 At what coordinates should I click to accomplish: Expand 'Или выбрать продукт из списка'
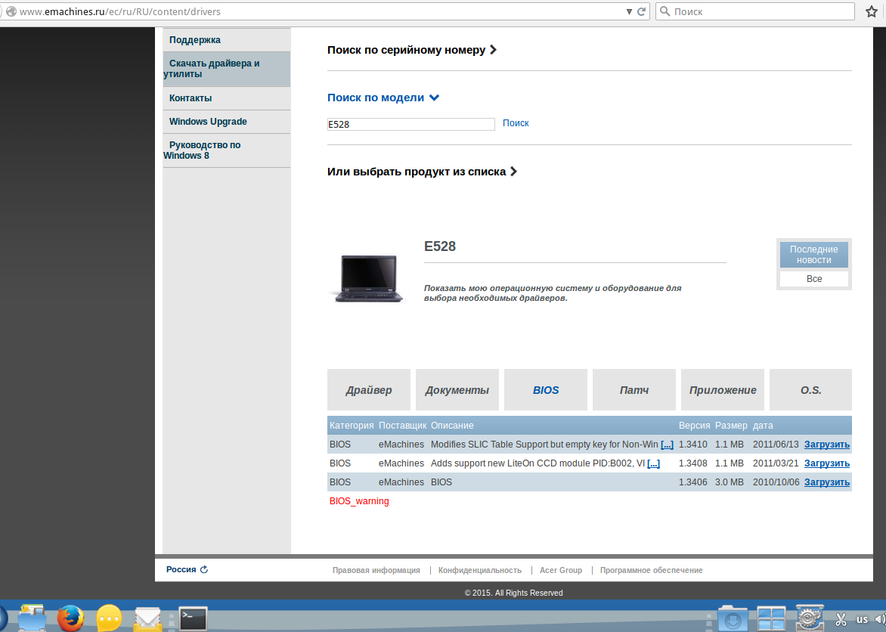pos(422,172)
